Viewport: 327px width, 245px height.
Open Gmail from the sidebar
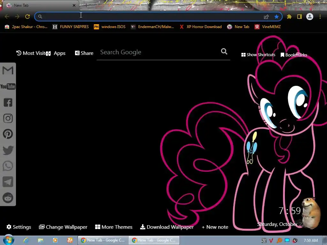(8, 71)
